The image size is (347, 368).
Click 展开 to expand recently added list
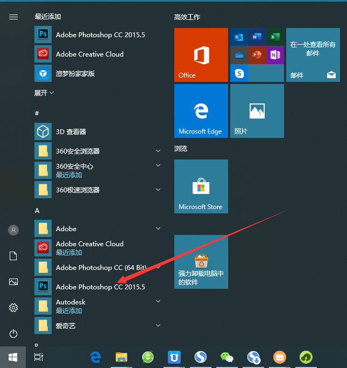44,93
